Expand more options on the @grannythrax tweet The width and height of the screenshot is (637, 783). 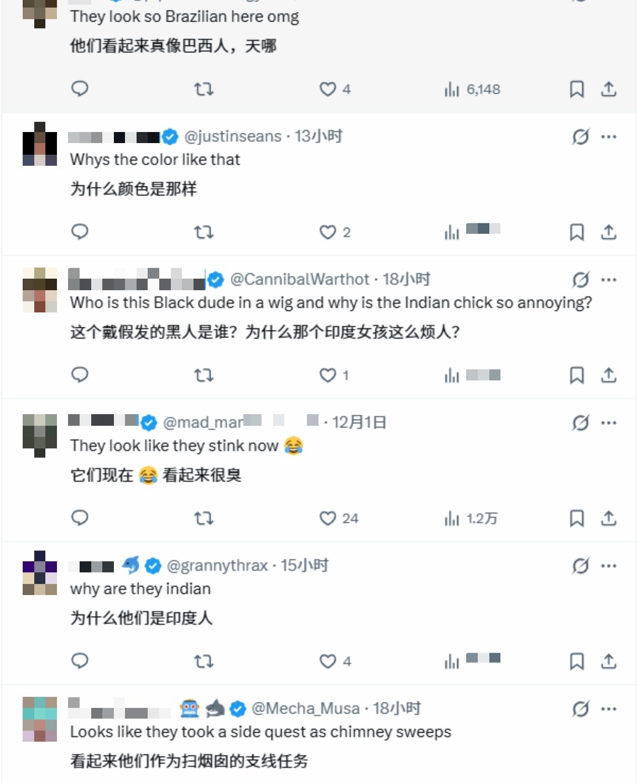click(609, 566)
